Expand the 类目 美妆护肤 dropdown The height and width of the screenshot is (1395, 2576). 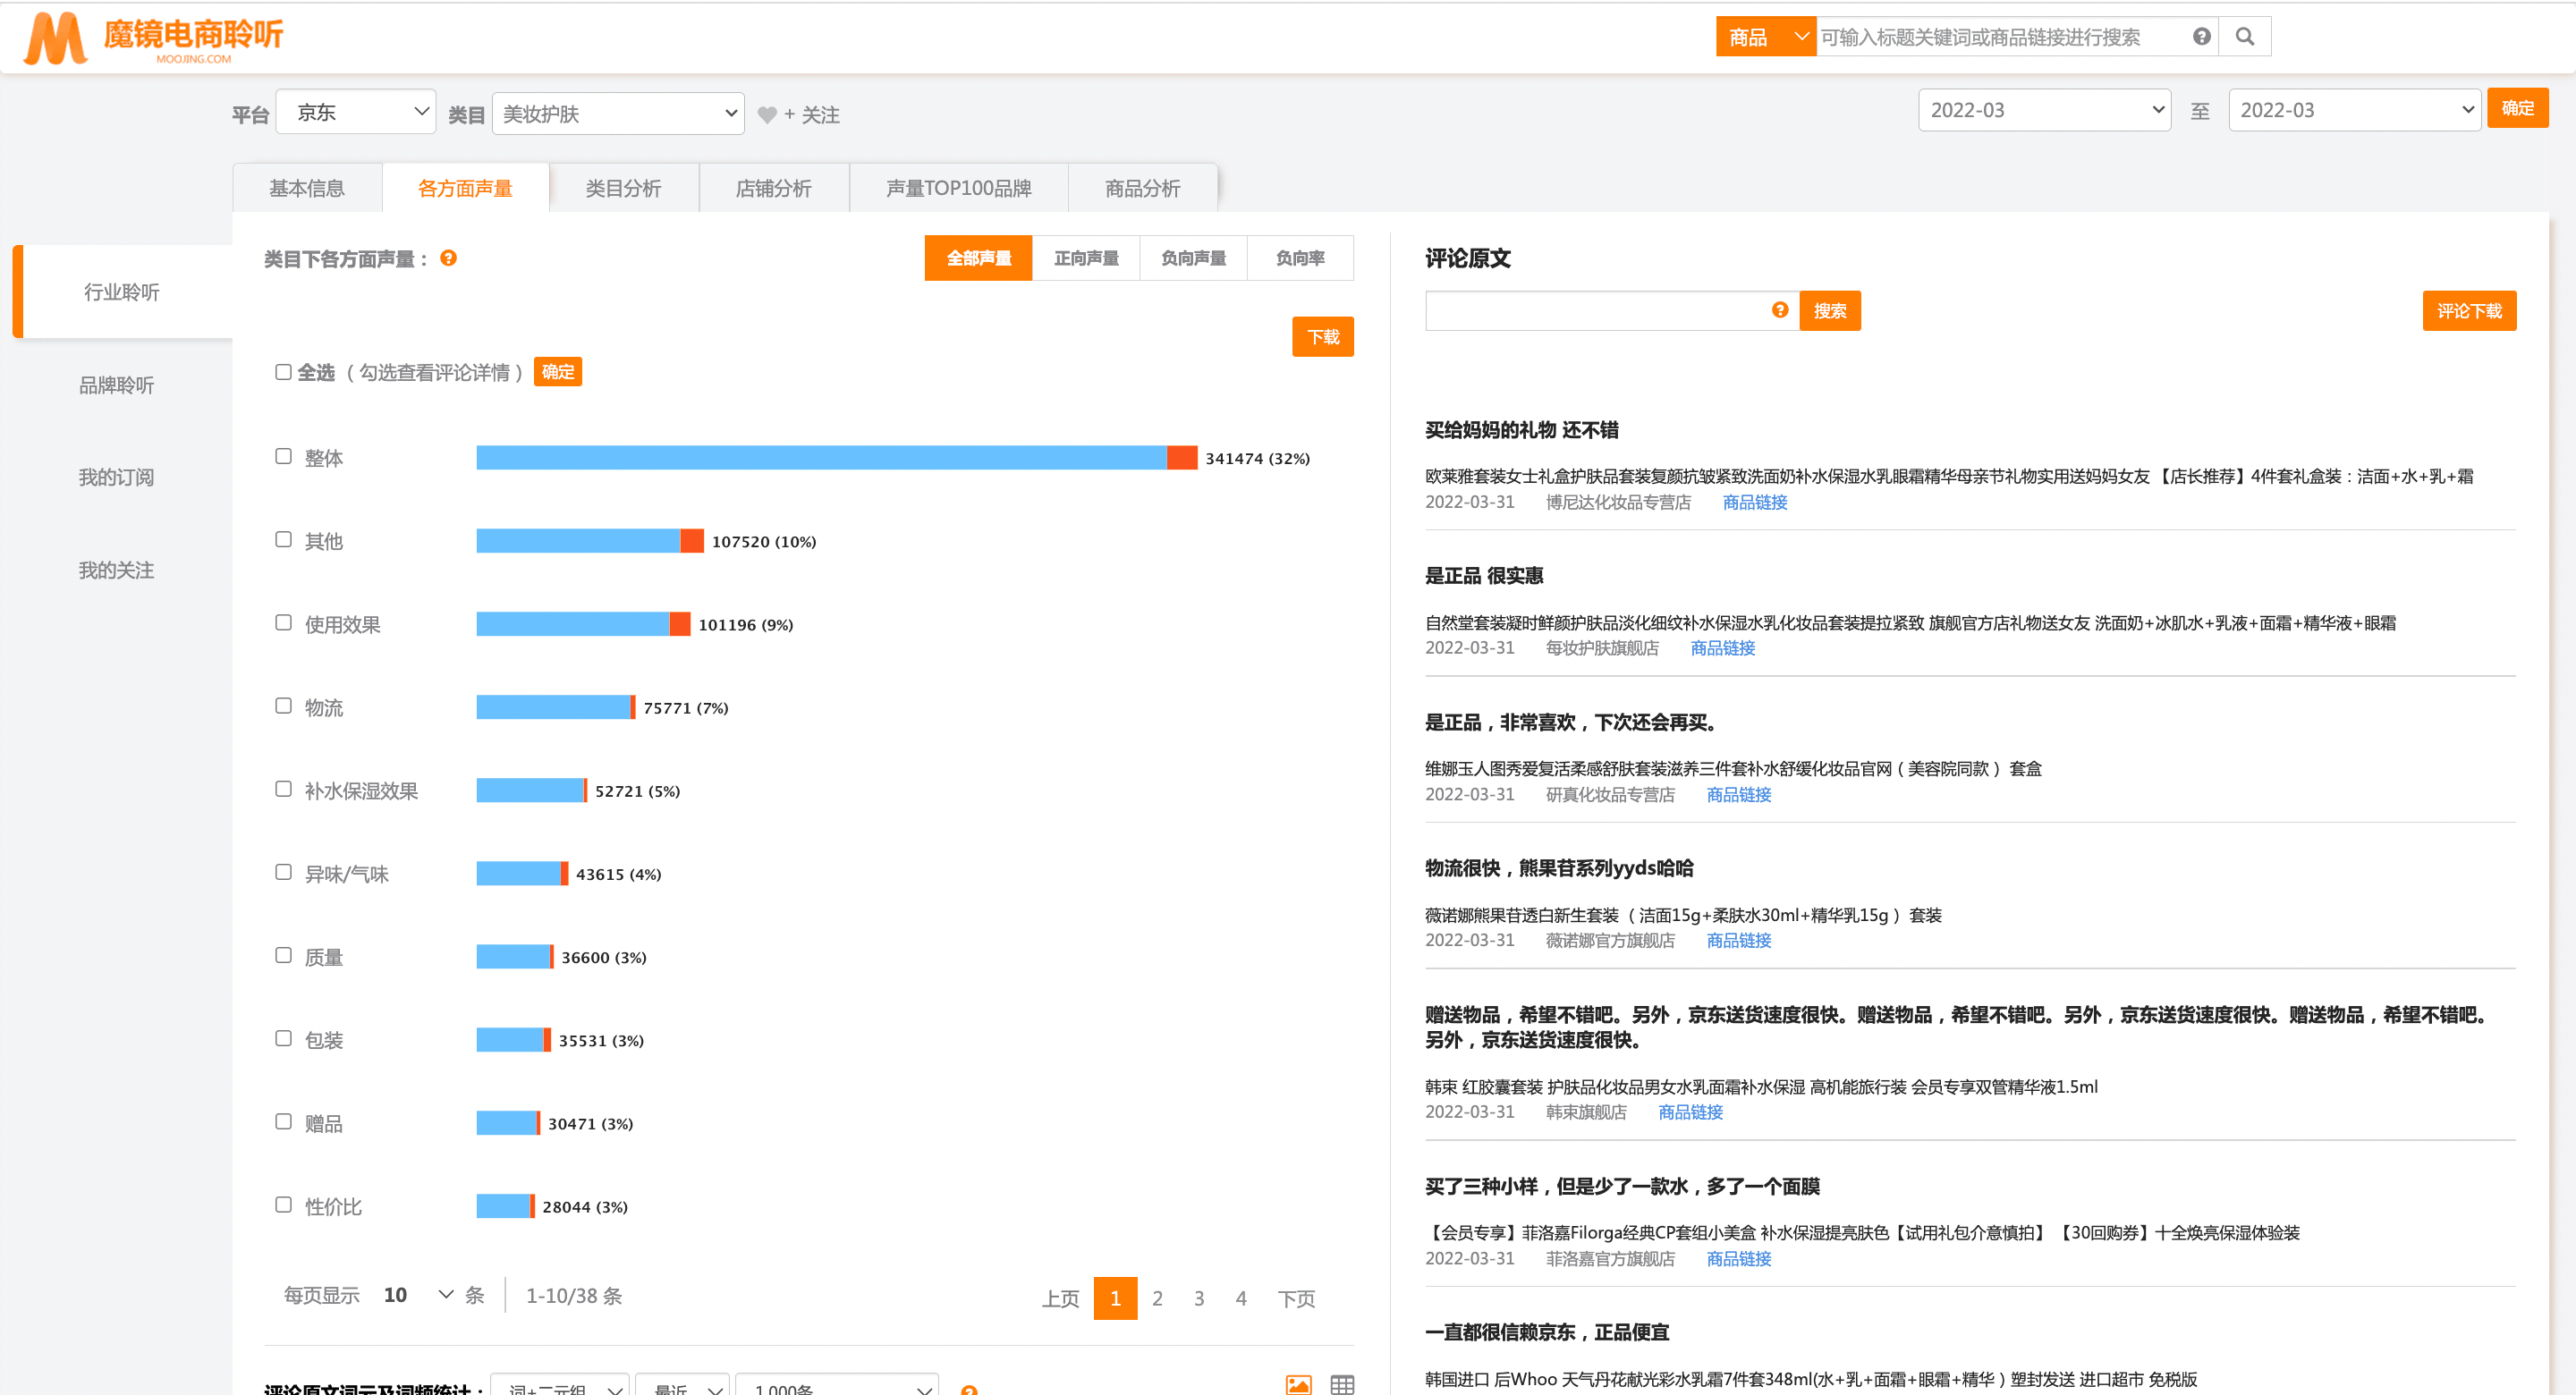click(618, 114)
